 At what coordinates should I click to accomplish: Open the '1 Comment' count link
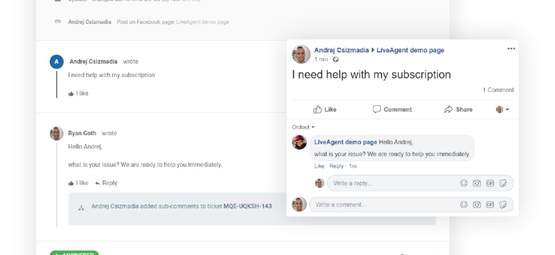point(498,90)
